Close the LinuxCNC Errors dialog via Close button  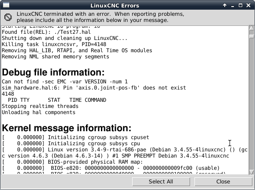tap(223, 182)
